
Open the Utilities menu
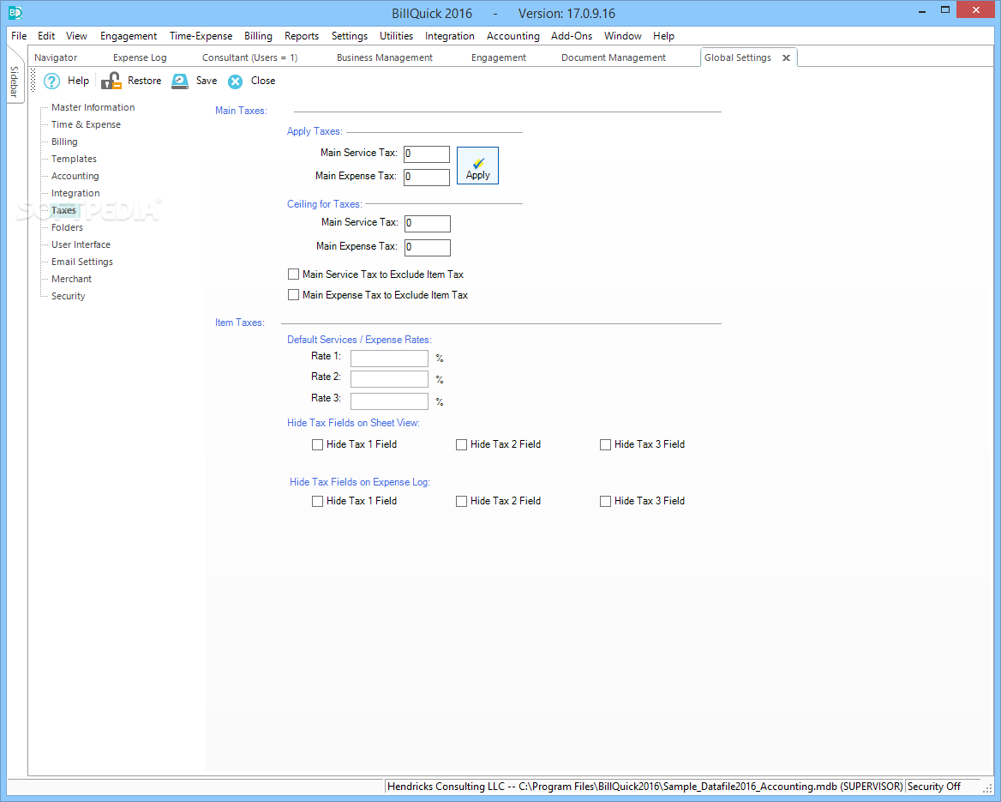tap(397, 36)
